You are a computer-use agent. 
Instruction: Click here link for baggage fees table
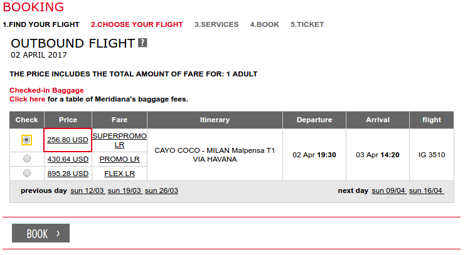pyautogui.click(x=27, y=99)
